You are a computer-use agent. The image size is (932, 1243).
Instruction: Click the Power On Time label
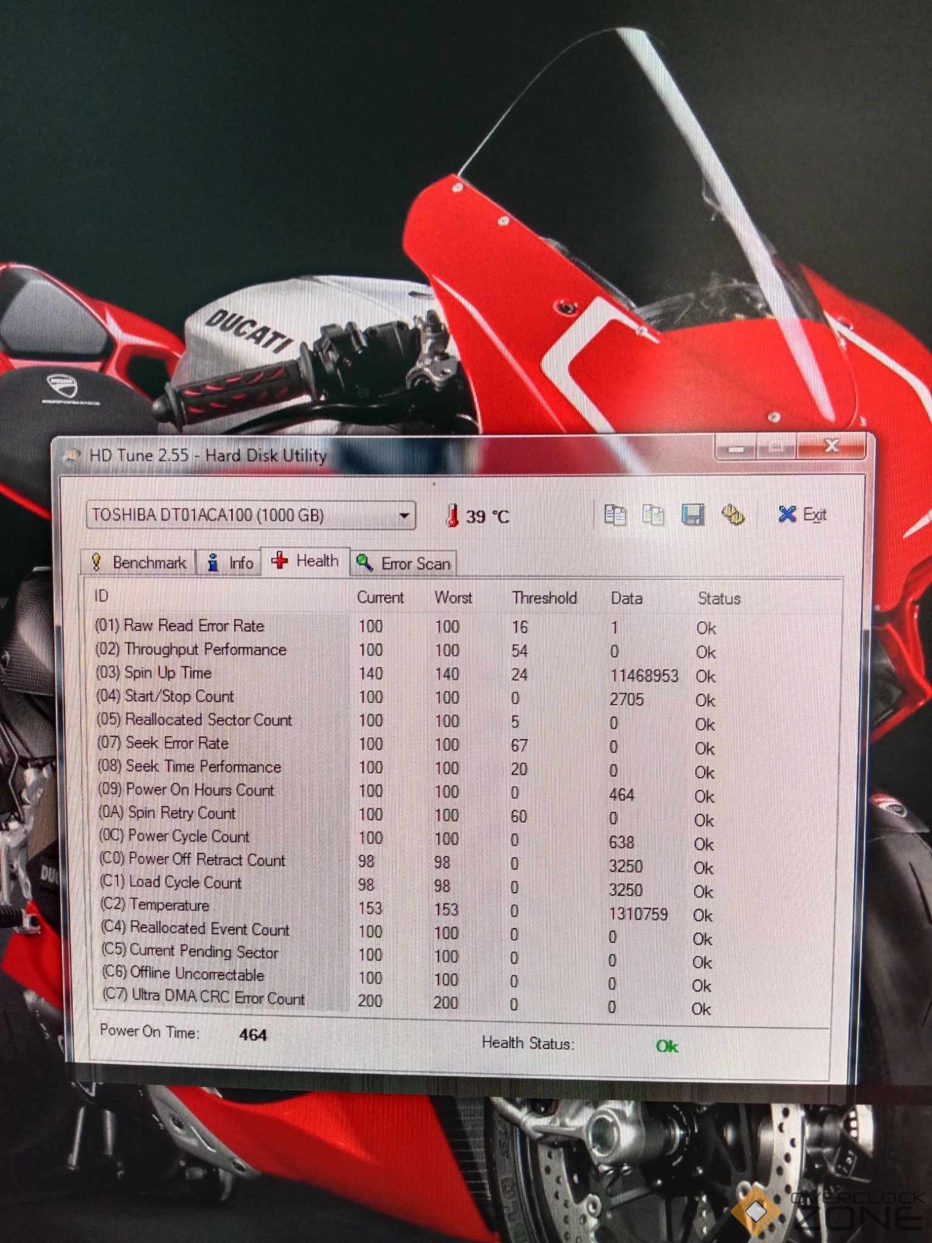click(x=149, y=1031)
